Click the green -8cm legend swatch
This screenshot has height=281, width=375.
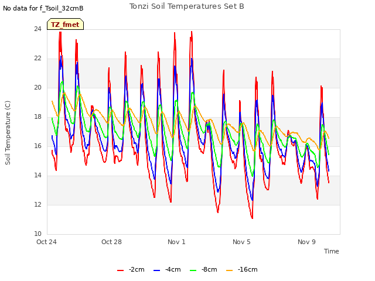pyautogui.click(x=193, y=270)
